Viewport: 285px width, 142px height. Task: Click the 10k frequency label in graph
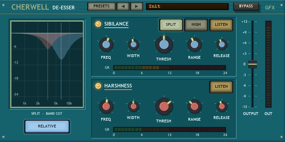click(69, 103)
